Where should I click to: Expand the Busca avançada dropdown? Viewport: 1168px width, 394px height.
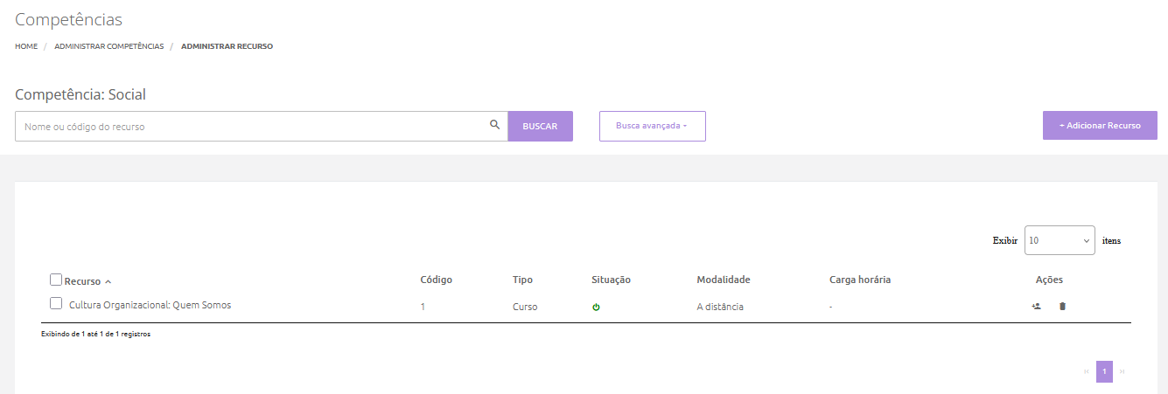click(x=652, y=126)
